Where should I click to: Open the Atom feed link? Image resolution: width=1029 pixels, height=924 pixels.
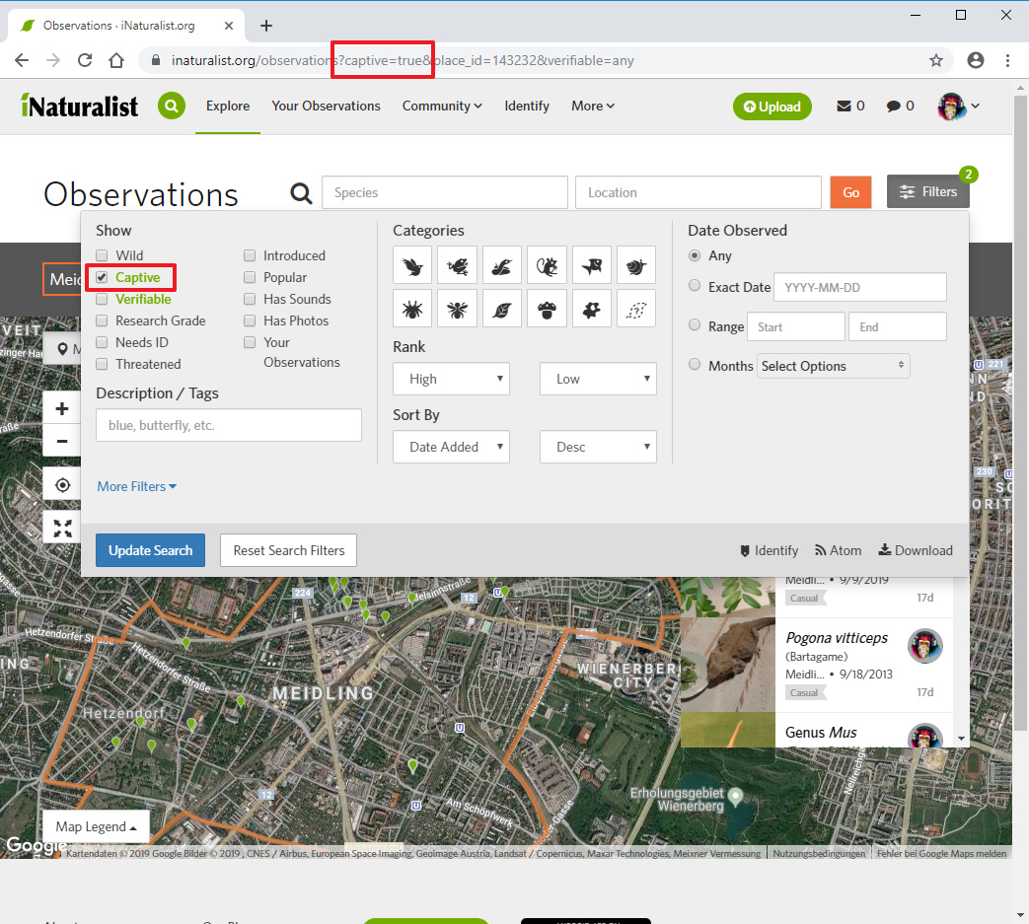[839, 550]
